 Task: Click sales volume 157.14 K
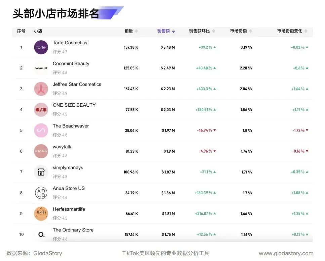pos(131,234)
